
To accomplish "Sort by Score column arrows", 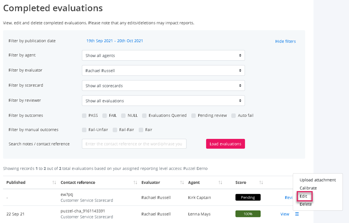I will tap(261, 183).
